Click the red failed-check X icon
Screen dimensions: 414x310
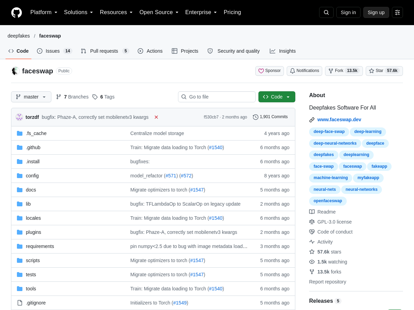coord(156,117)
